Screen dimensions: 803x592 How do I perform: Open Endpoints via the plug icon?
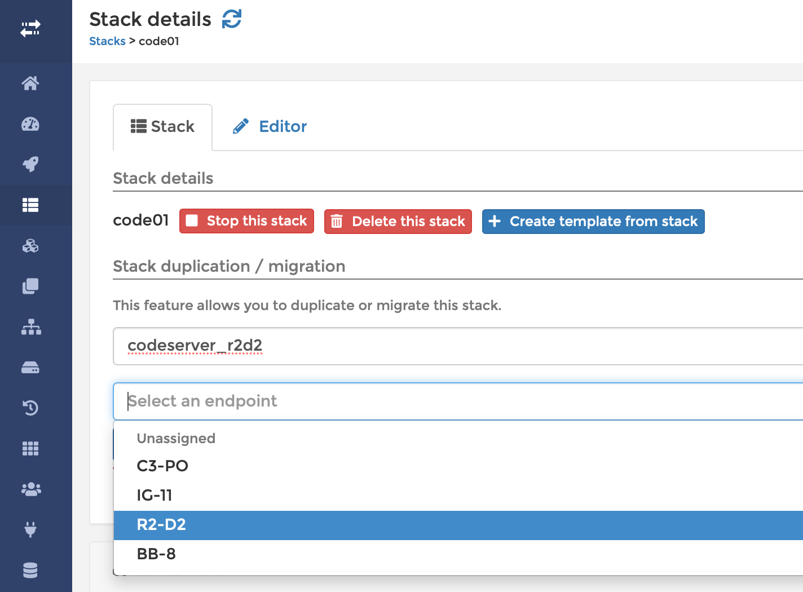(30, 530)
